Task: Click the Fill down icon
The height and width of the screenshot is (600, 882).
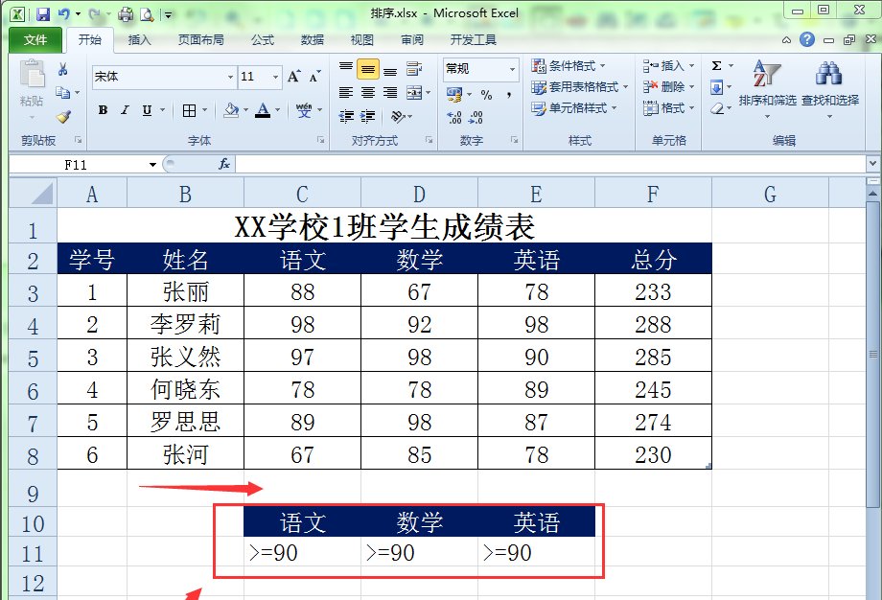Action: pos(717,87)
